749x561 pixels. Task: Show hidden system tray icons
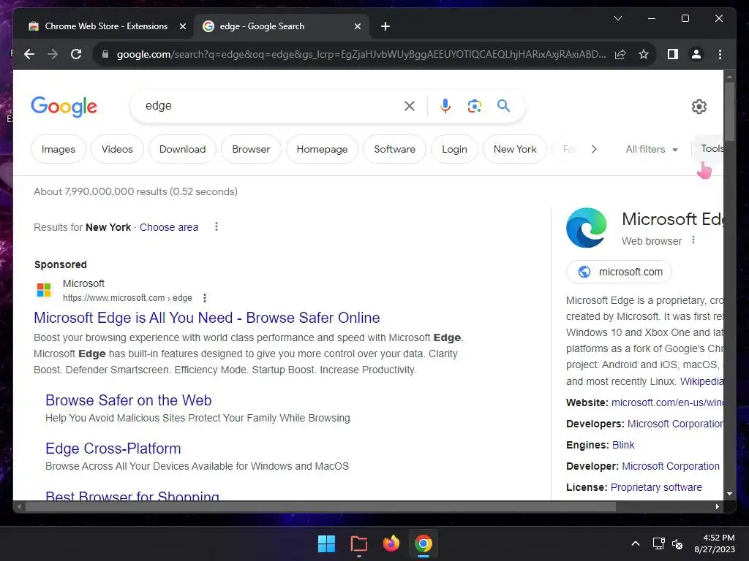pyautogui.click(x=636, y=543)
